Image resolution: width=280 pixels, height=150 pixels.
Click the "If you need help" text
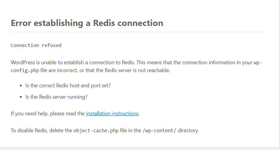tap(29, 114)
